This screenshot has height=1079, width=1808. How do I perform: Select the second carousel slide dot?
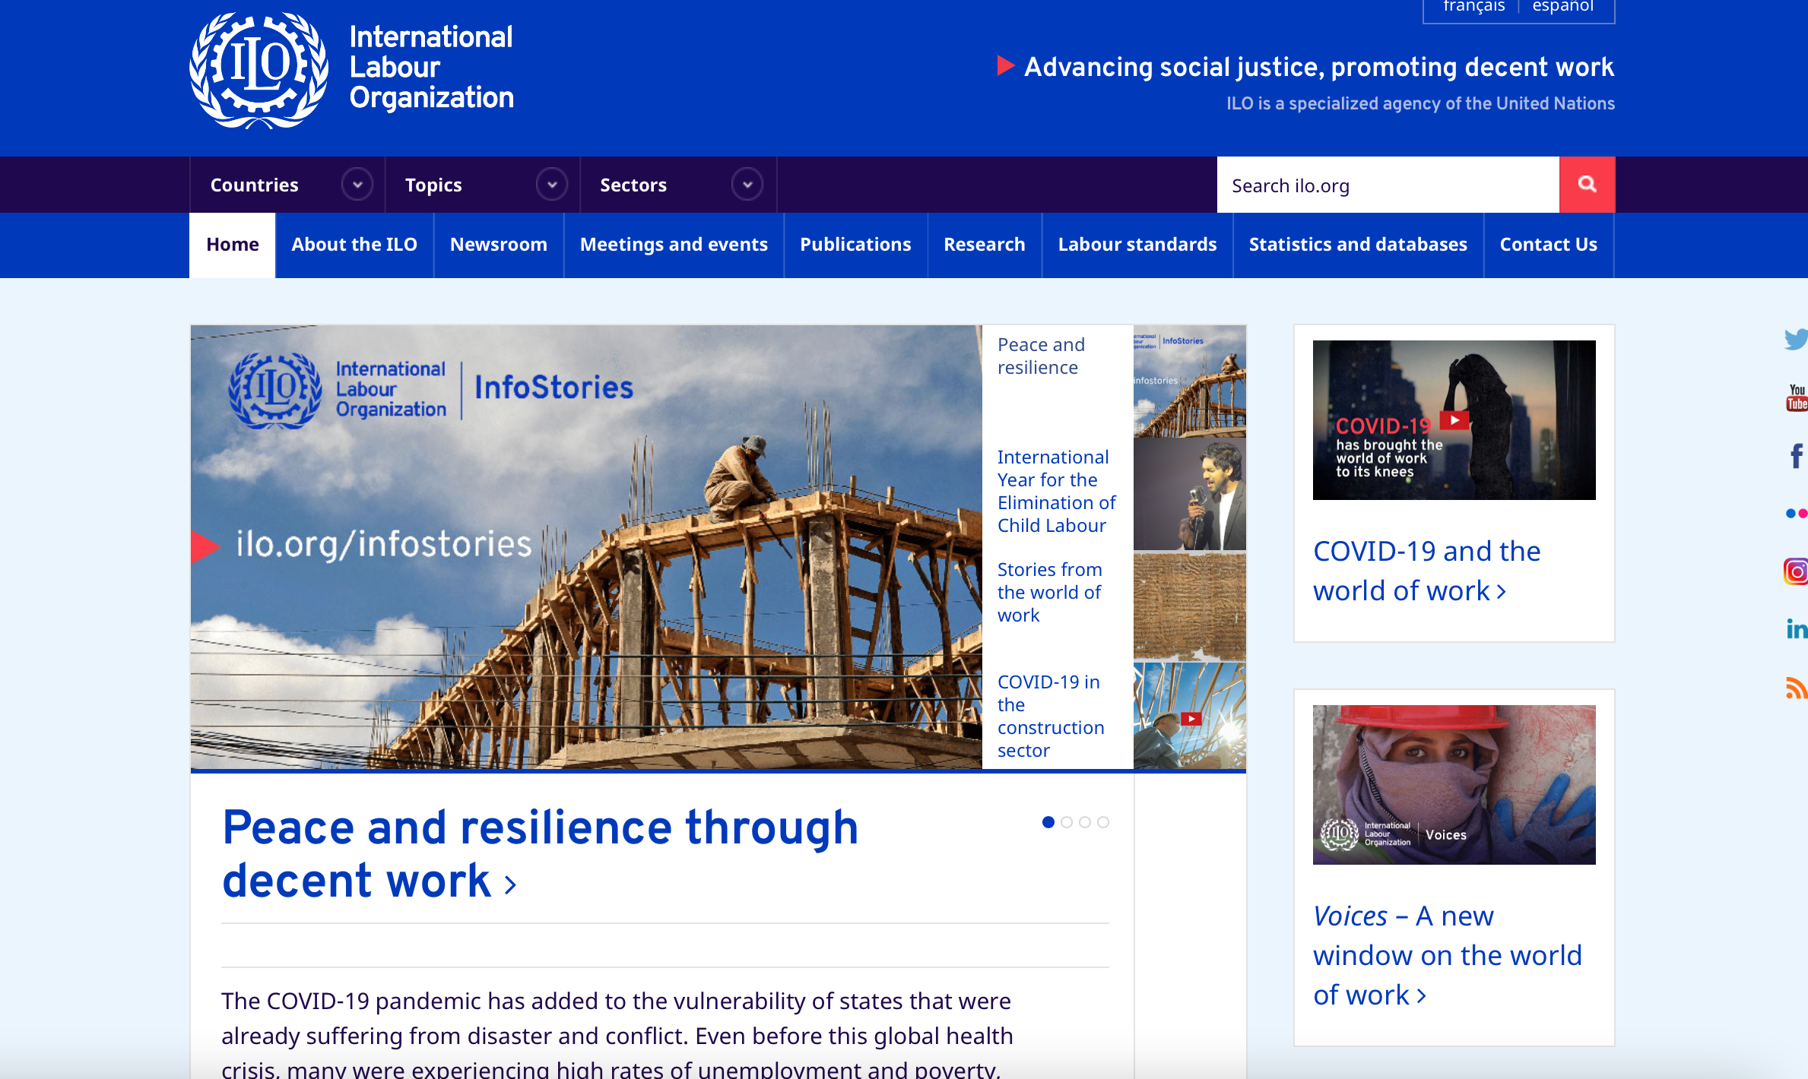coord(1067,822)
